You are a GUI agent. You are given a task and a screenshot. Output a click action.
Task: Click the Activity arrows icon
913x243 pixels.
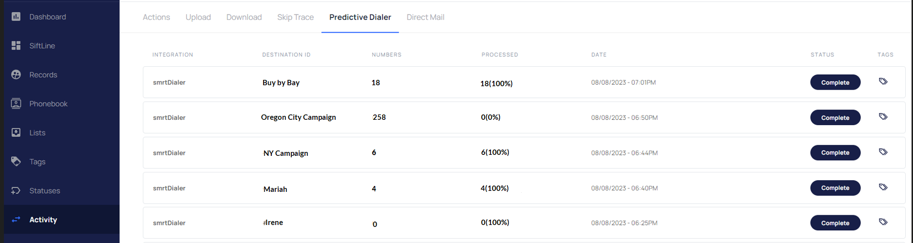point(16,220)
